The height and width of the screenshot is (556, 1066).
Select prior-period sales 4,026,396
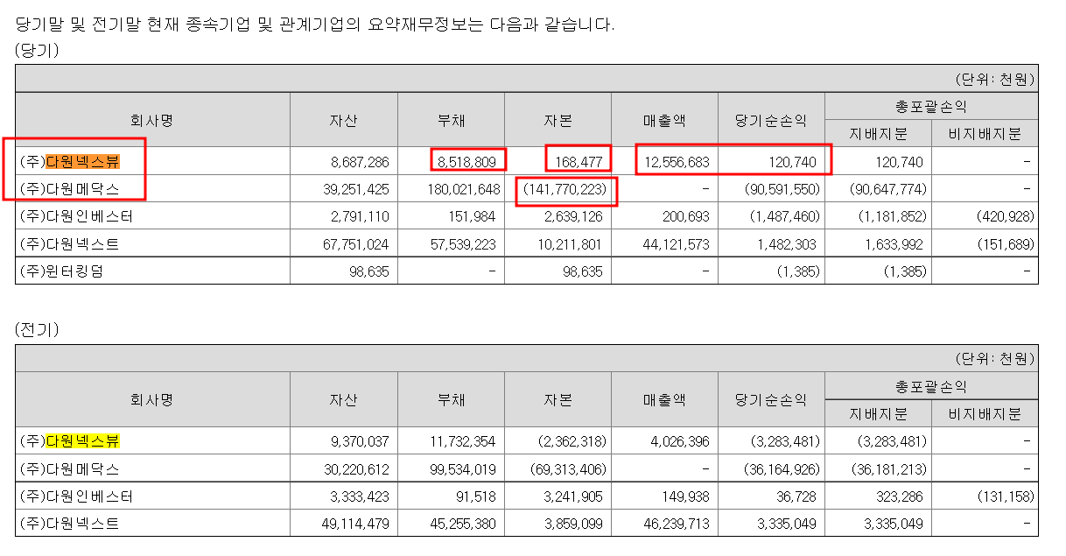(681, 441)
